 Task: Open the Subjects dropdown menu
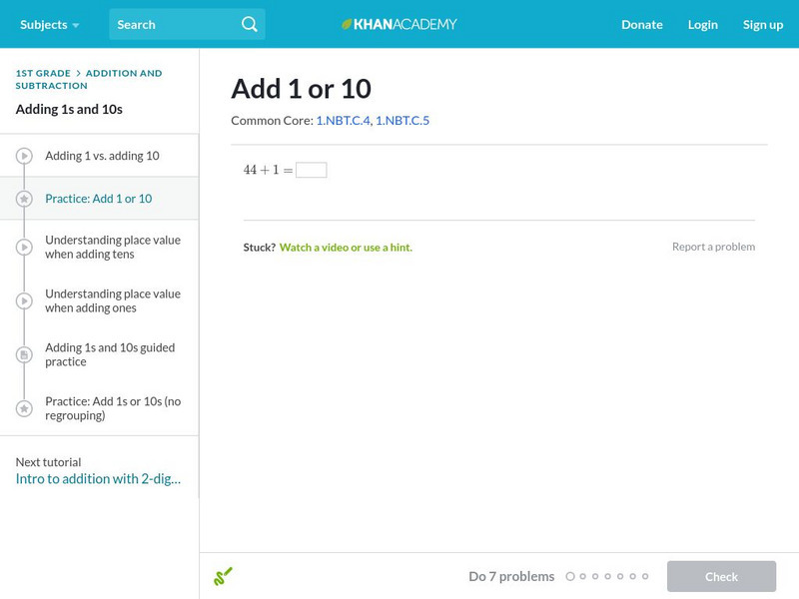point(46,24)
